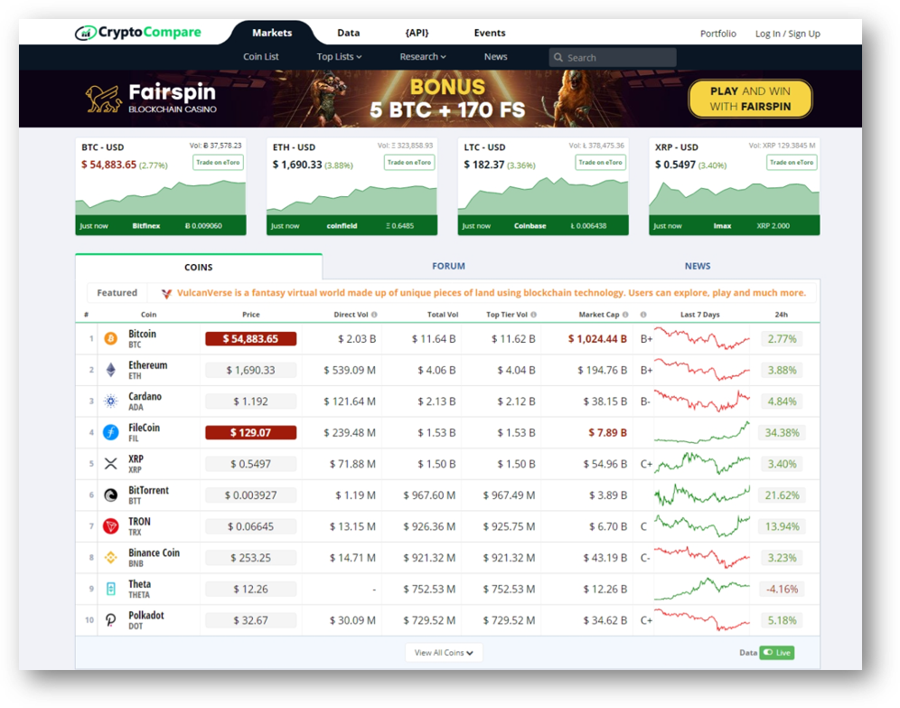Click FileCoin's 7-day sparkline
Viewport: 900px width, 708px height.
point(702,432)
